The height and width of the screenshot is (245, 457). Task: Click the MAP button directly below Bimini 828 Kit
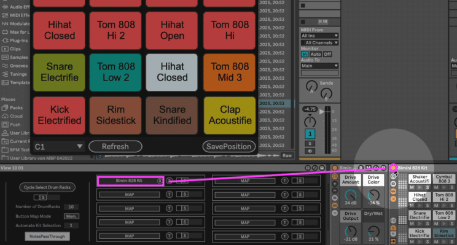[x=130, y=195]
